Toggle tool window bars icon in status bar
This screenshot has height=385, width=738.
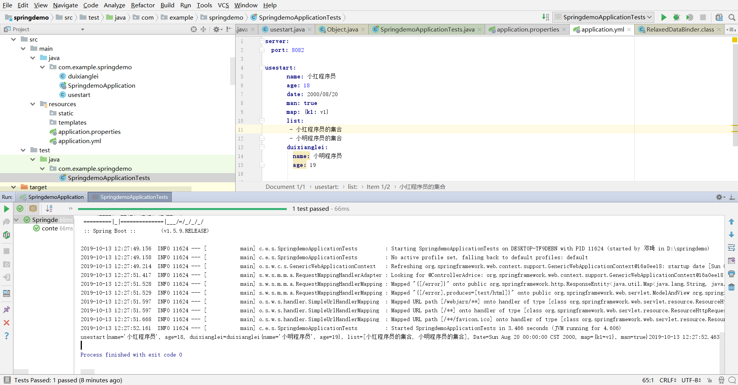pos(7,380)
